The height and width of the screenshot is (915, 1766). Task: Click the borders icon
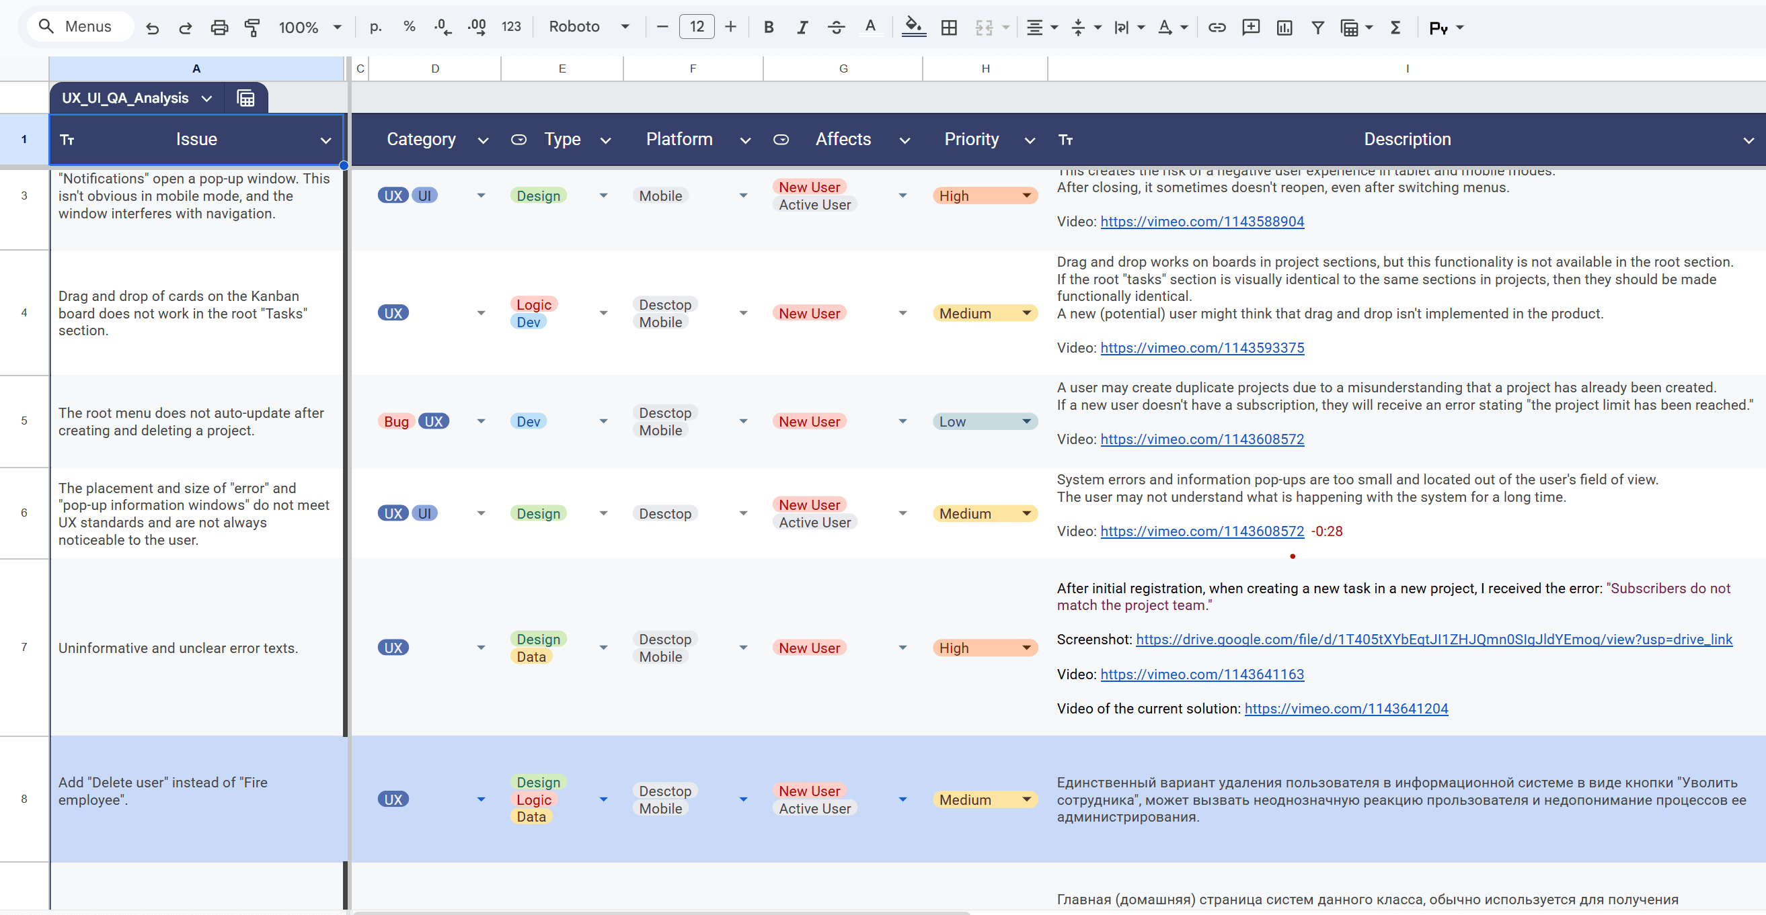click(949, 28)
